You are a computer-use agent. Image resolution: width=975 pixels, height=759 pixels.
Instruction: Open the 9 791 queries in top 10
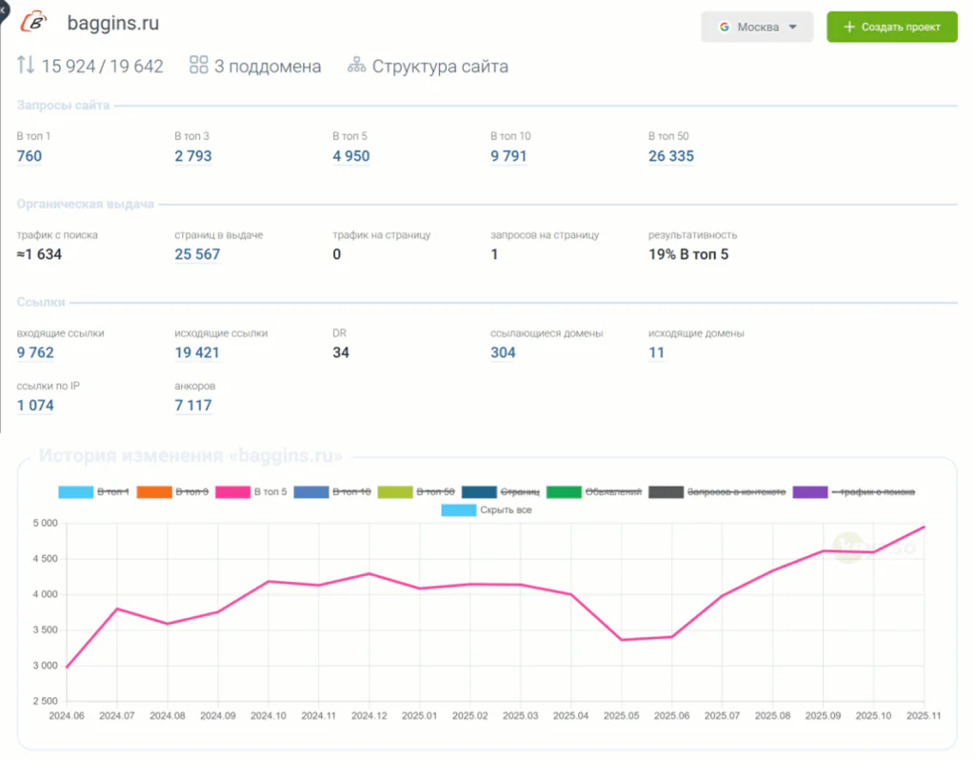(x=508, y=156)
